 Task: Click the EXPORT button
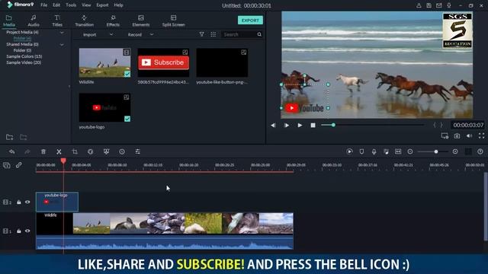click(x=250, y=21)
